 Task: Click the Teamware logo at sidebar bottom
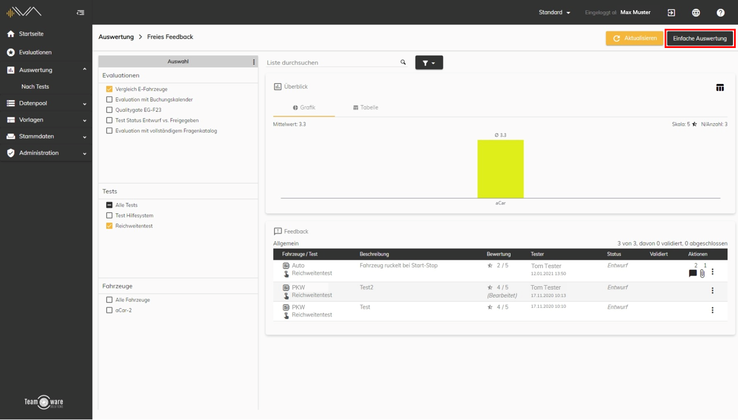[x=44, y=402]
